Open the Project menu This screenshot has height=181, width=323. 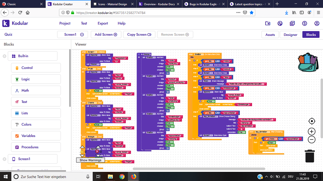(x=65, y=23)
